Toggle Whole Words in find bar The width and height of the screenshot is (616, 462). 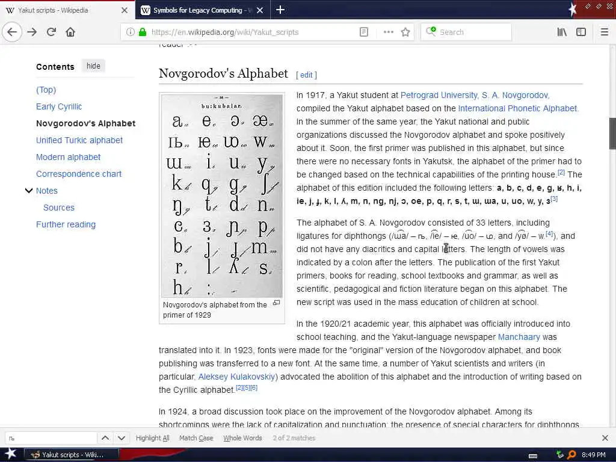click(x=242, y=438)
